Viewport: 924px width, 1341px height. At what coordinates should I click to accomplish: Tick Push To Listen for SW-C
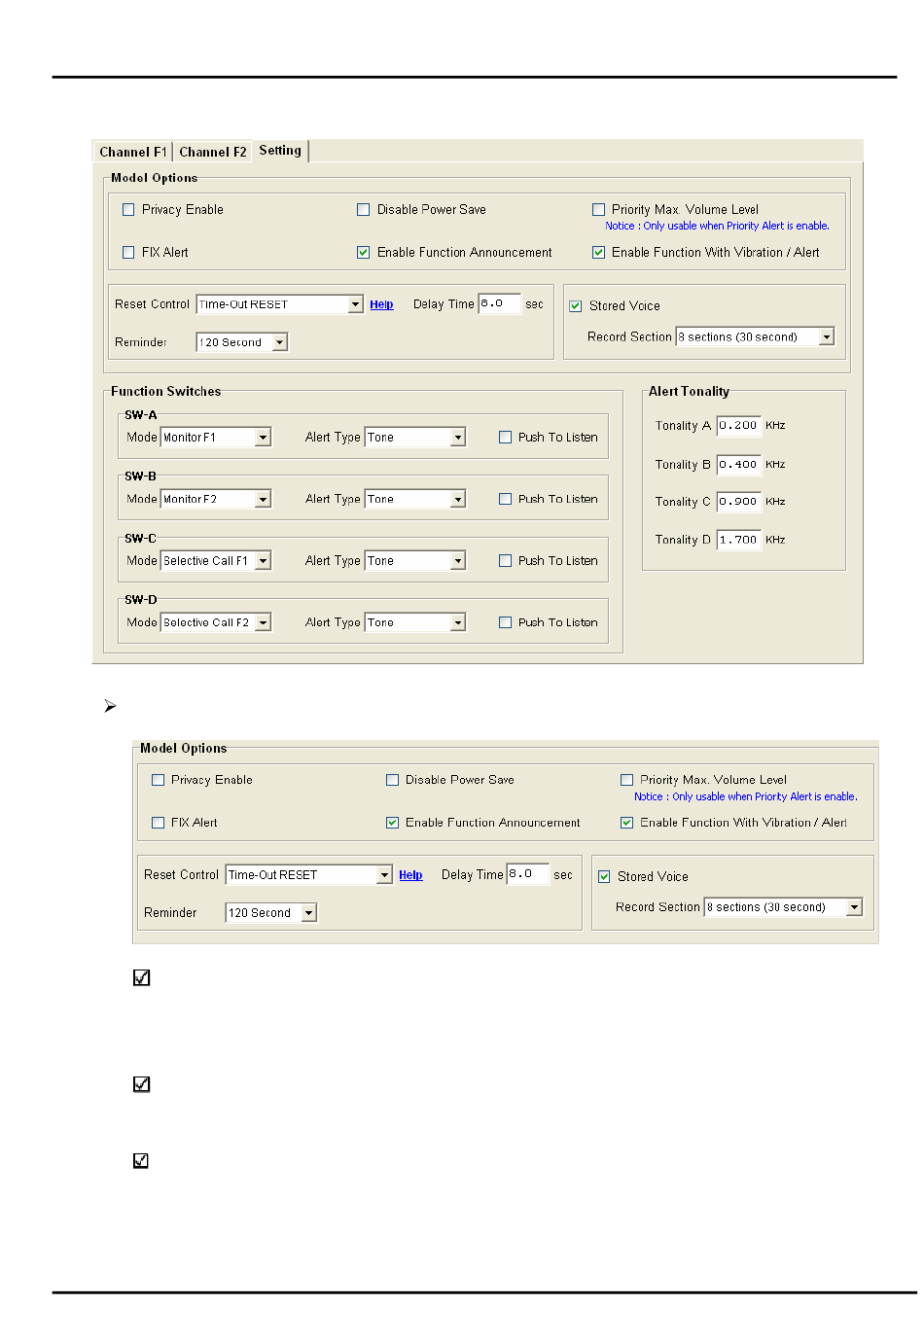[x=506, y=561]
